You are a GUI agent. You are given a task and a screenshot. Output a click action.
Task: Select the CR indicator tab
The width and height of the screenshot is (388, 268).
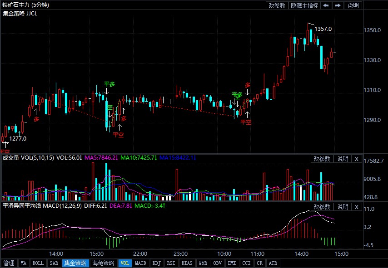[x=260, y=263]
